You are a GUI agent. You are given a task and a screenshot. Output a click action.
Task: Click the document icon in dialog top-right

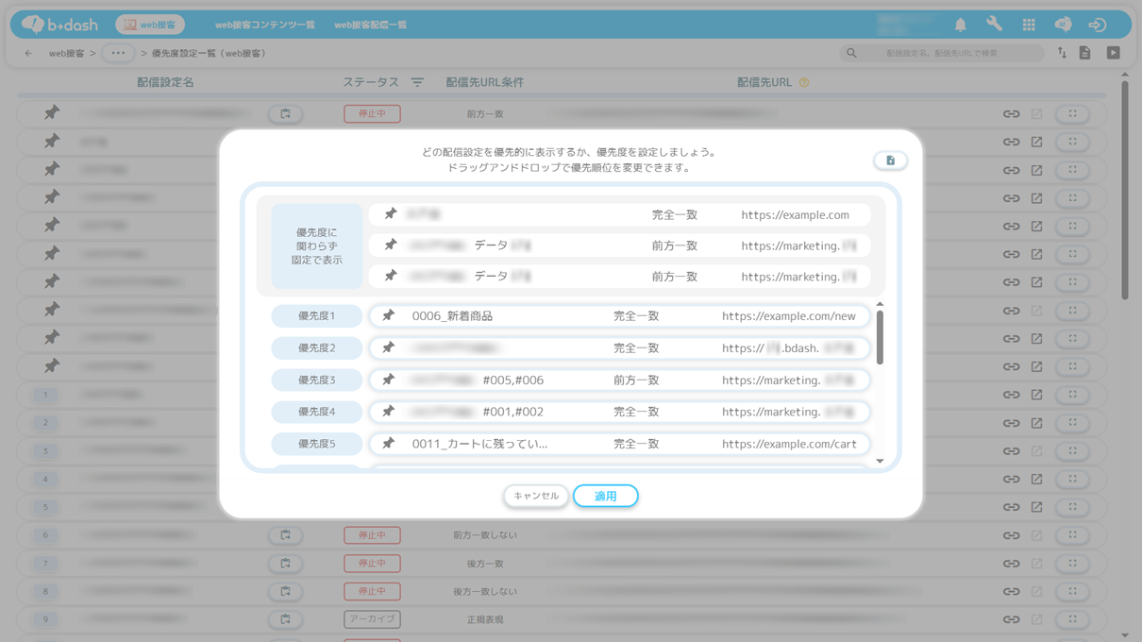click(x=890, y=160)
